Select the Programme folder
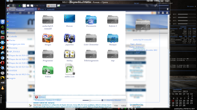 click(48, 54)
